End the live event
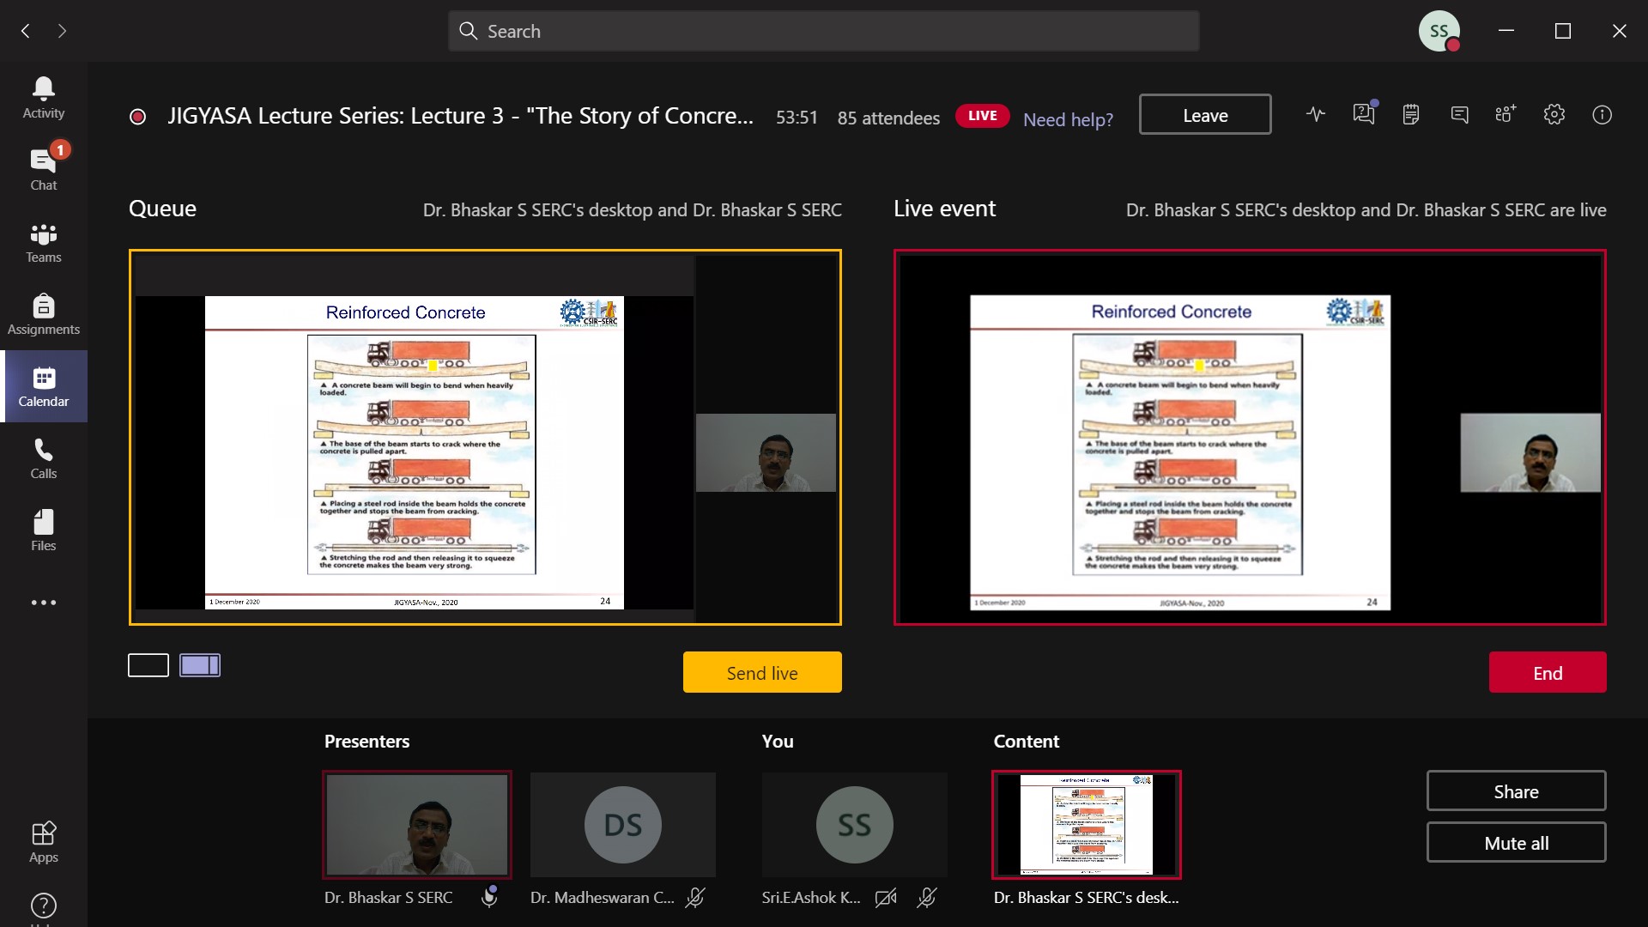This screenshot has width=1648, height=927. coord(1548,672)
